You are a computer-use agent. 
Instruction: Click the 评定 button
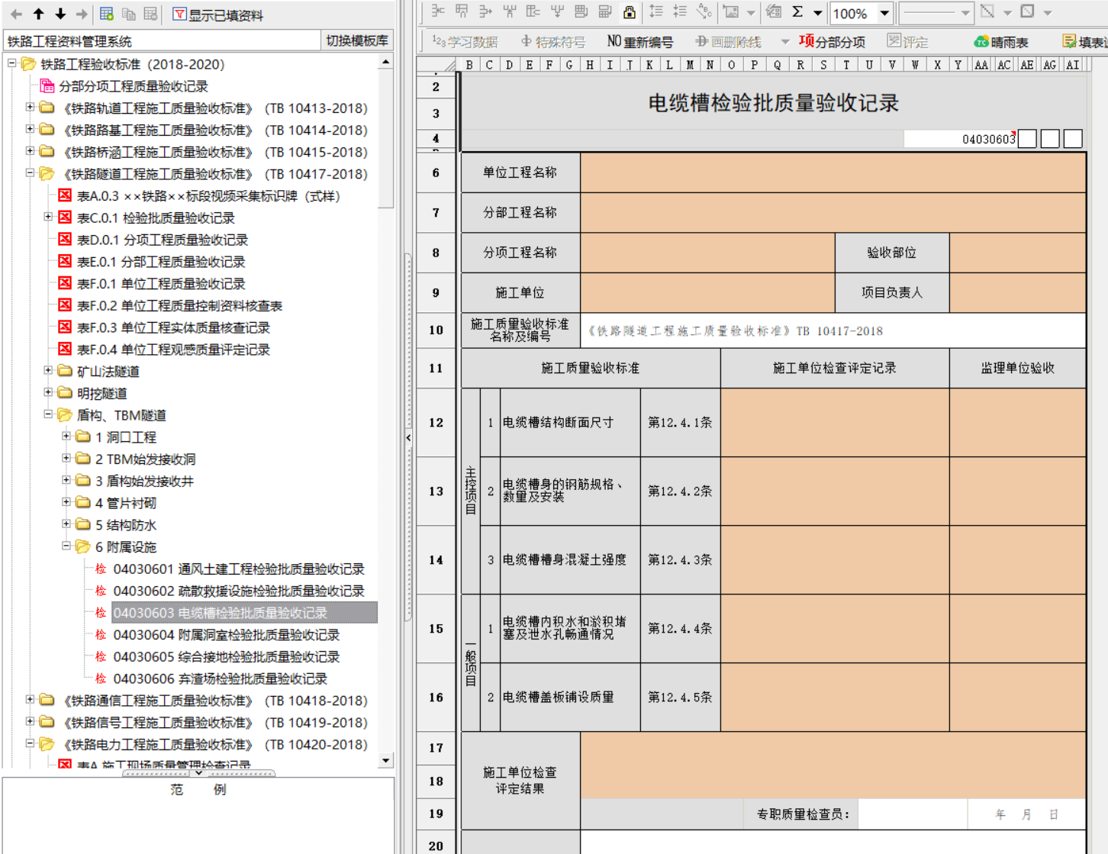907,41
